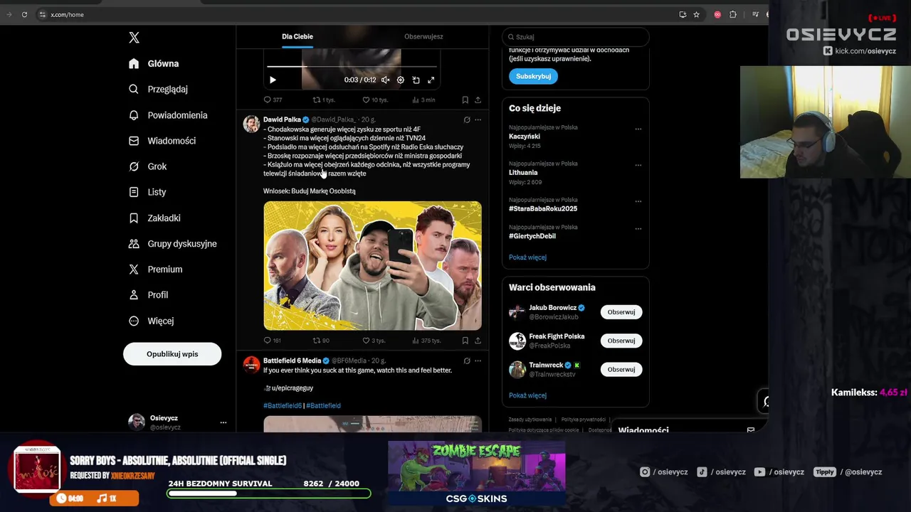Open Polityka prywatności footer link
This screenshot has width=911, height=512.
(584, 420)
